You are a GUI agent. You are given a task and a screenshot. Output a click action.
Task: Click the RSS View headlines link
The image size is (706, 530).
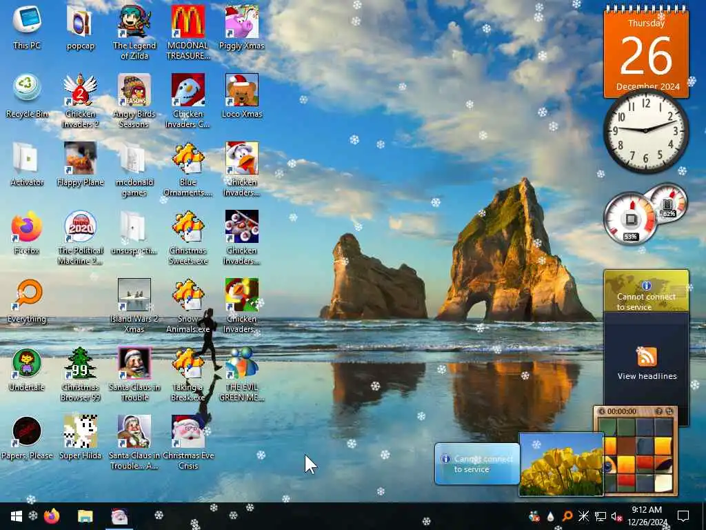647,376
